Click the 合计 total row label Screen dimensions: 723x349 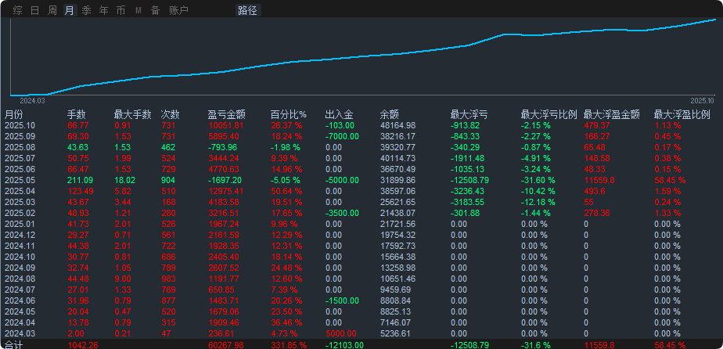(13, 345)
